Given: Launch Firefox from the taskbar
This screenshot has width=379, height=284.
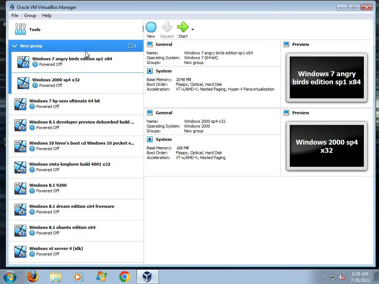Looking at the screenshot, I should point(33,277).
